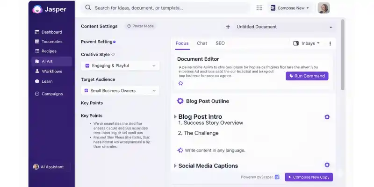Click the Run Command button

click(x=307, y=76)
